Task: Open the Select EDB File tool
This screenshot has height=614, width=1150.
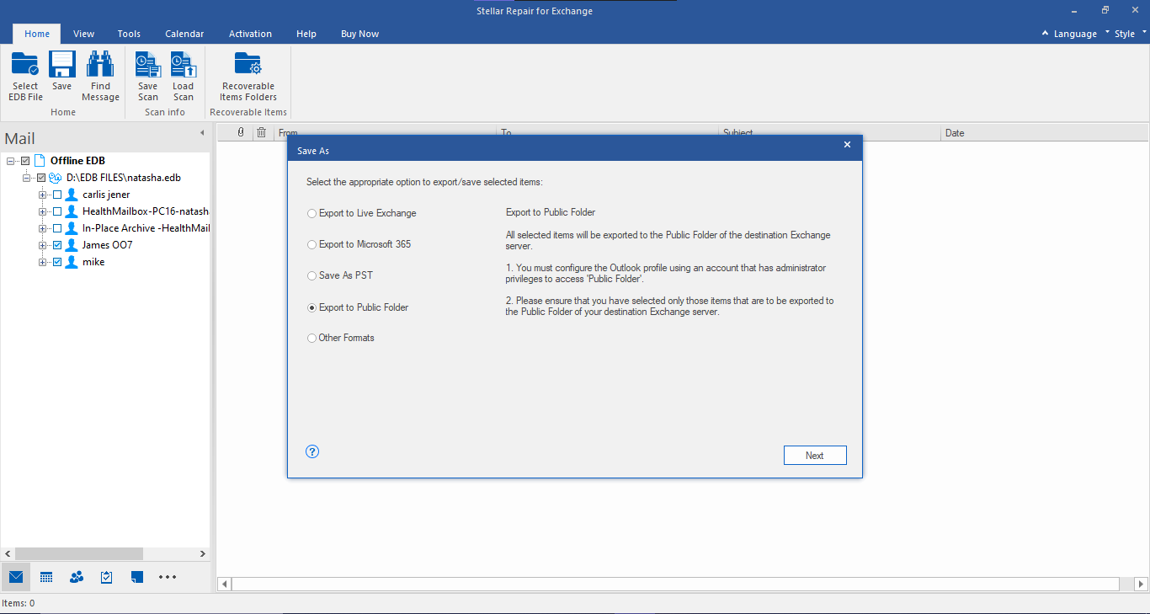Action: click(x=25, y=76)
